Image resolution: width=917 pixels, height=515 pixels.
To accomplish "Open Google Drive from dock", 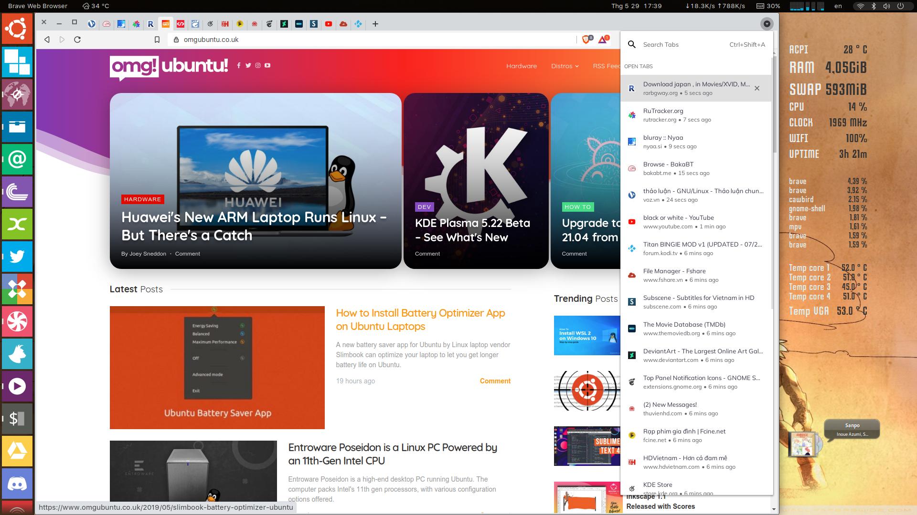I will pos(17,451).
